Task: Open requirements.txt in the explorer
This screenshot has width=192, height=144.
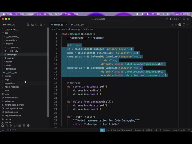Action: point(13,115)
